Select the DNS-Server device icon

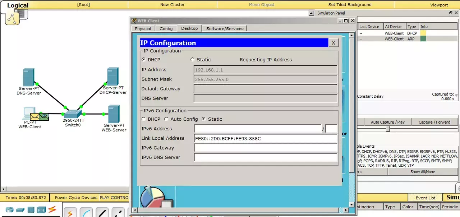click(28, 77)
